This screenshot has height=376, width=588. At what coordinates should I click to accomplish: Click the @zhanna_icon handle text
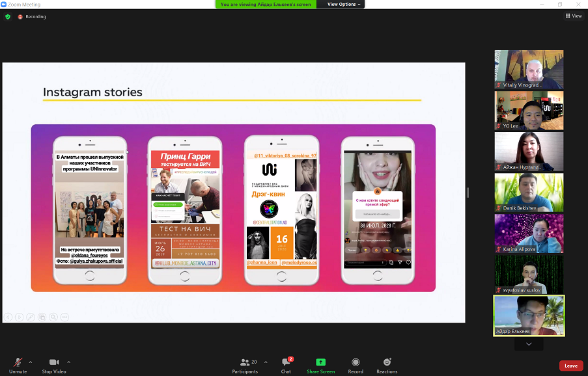(262, 263)
